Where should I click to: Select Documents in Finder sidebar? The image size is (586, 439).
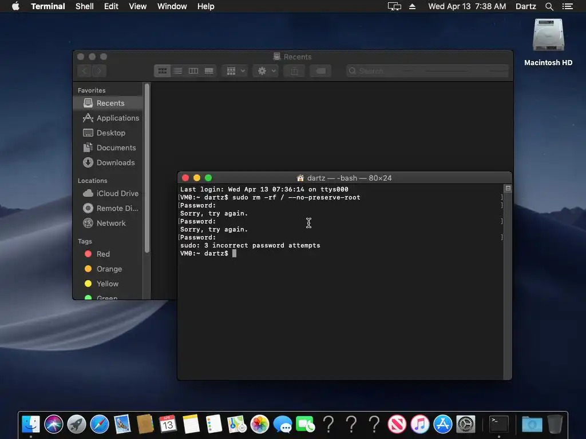[x=108, y=148]
